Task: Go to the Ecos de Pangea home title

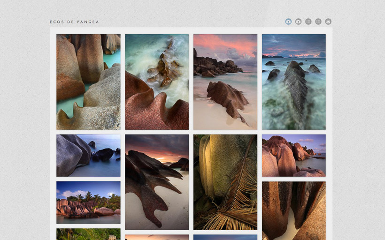Action: pos(74,22)
